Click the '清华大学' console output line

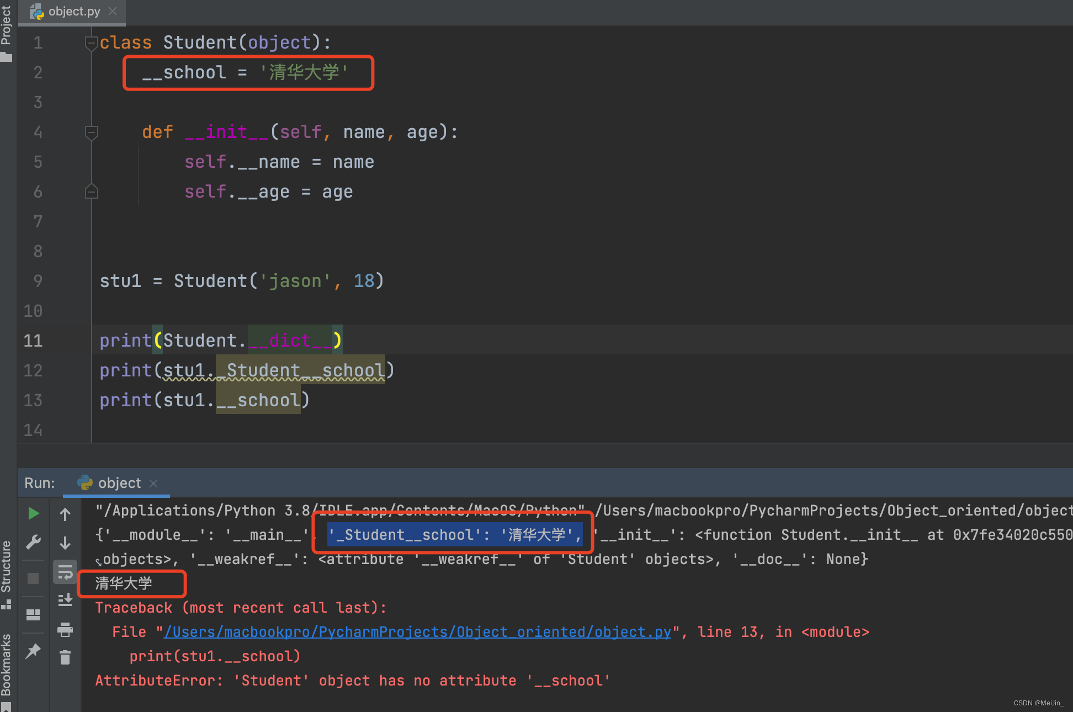click(124, 583)
